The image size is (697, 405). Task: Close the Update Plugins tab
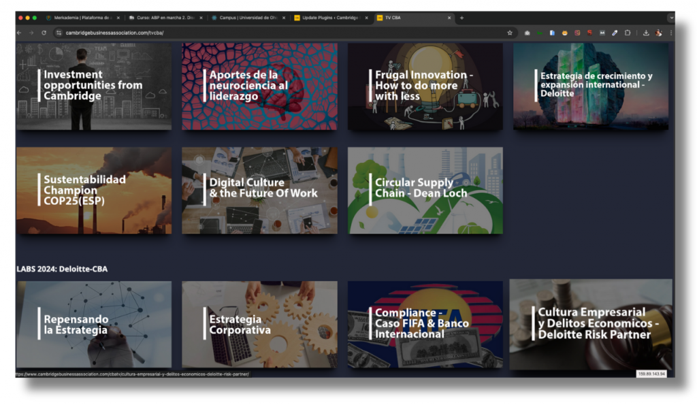(x=366, y=18)
